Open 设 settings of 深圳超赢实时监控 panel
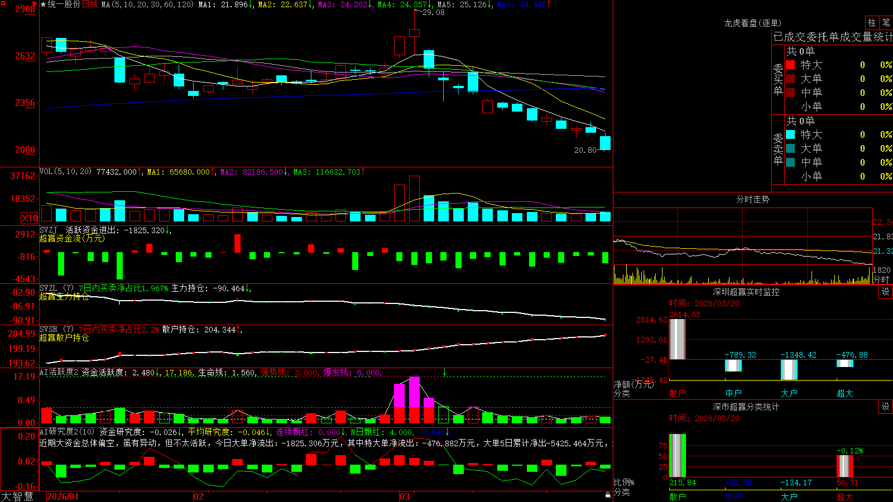The image size is (893, 502). tap(886, 292)
